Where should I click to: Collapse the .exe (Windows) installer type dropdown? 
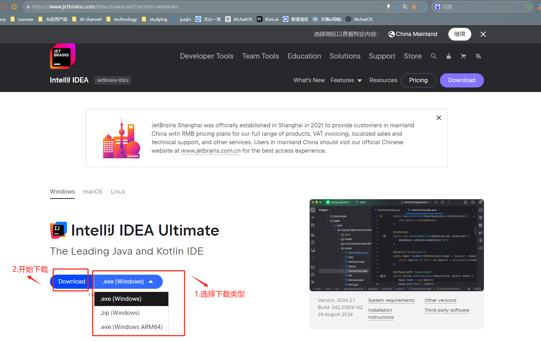click(128, 281)
